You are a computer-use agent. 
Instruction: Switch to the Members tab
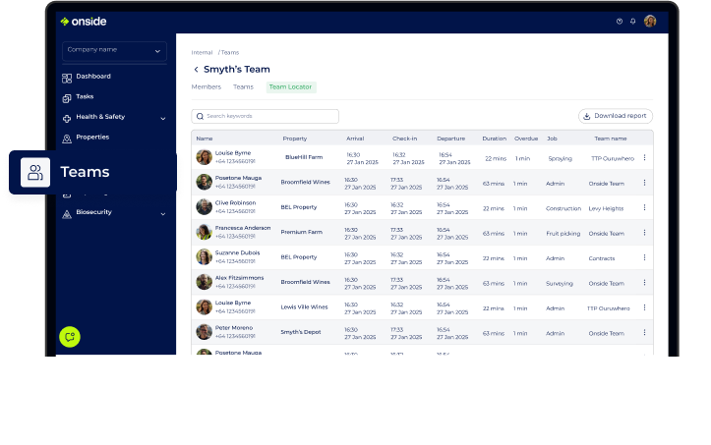point(206,87)
